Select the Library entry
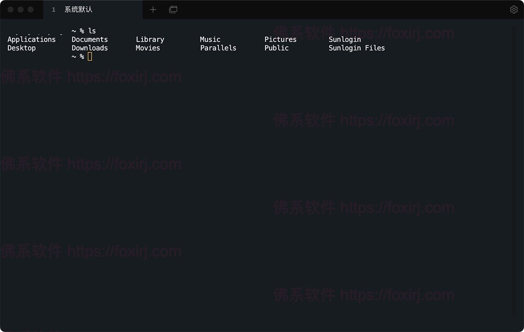The height and width of the screenshot is (332, 524). tap(150, 39)
